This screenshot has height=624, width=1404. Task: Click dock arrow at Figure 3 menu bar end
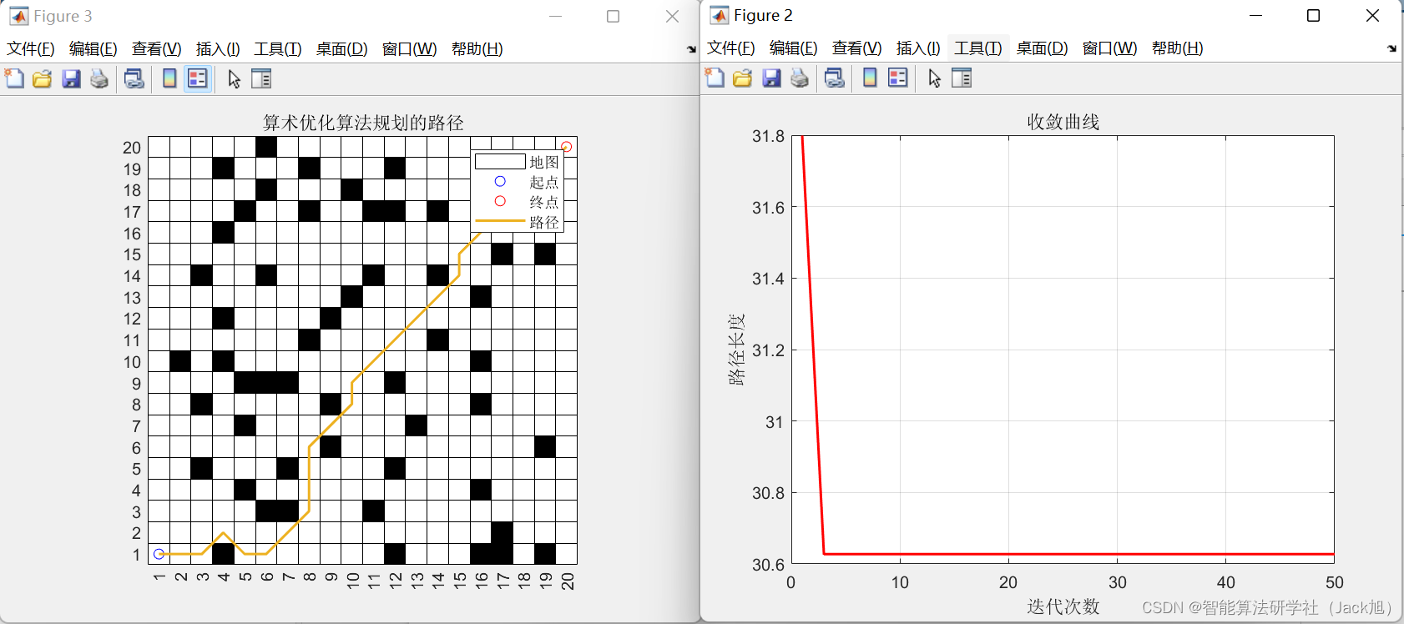pos(691,50)
